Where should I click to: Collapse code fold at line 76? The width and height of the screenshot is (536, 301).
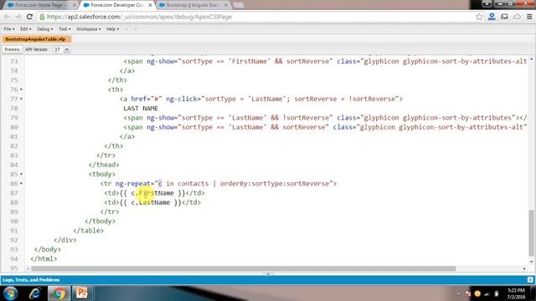pyautogui.click(x=21, y=89)
